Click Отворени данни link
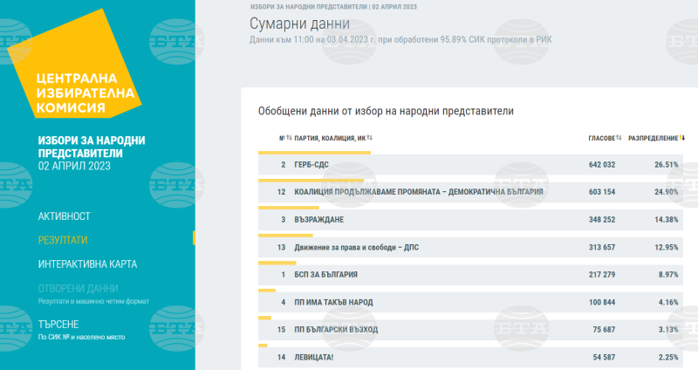The width and height of the screenshot is (698, 370). pyautogui.click(x=78, y=288)
